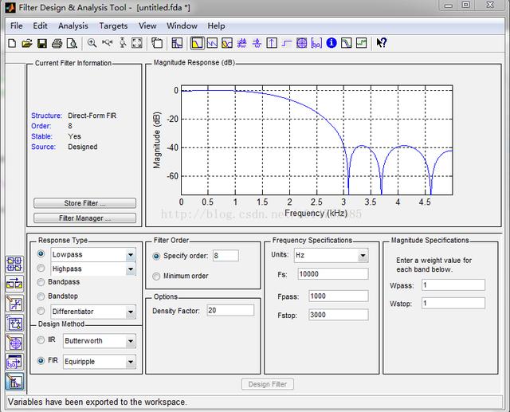This screenshot has width=510, height=412.
Task: Choose the Bandpass response type
Action: coord(41,282)
